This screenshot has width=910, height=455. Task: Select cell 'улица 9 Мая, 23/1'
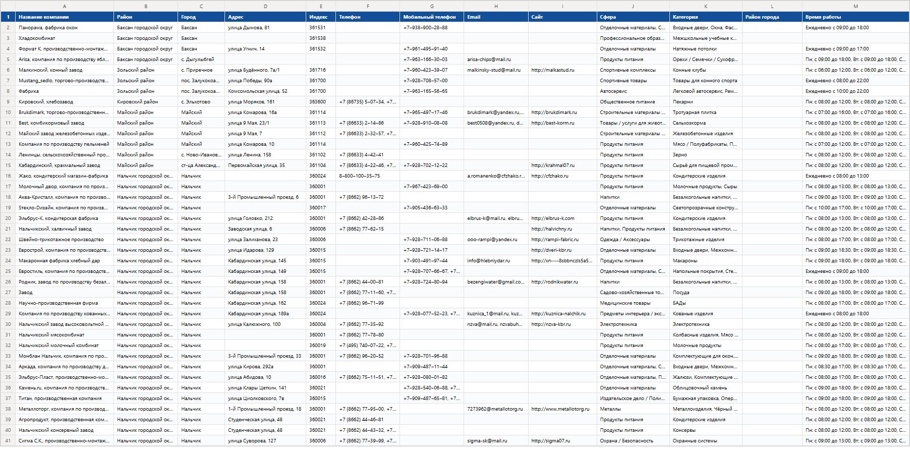[x=265, y=123]
